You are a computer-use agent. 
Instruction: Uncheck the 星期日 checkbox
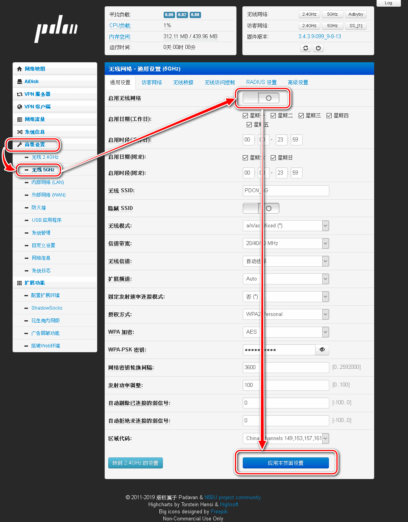point(273,158)
